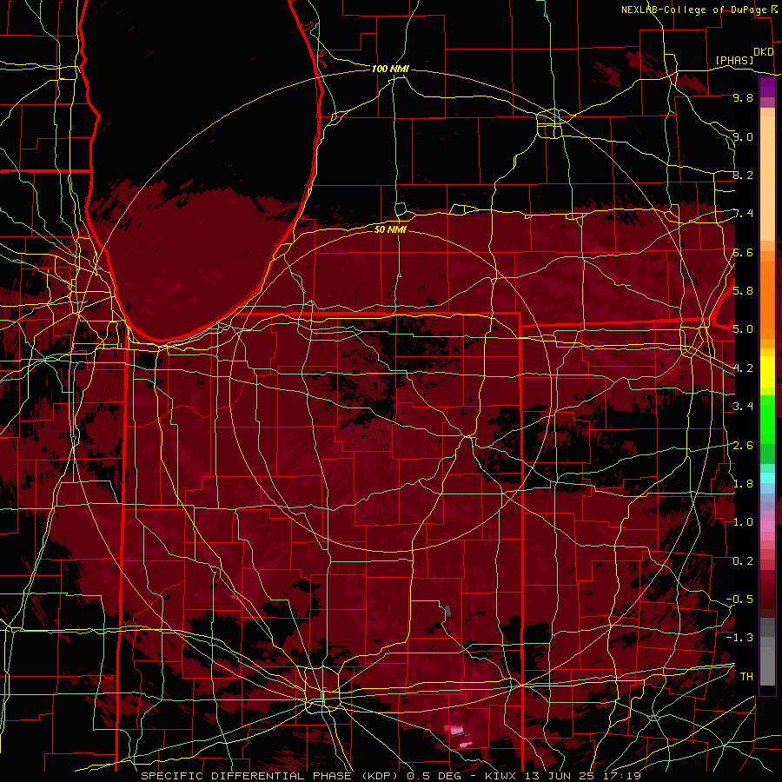Click the -1.3 scale value
The image size is (782, 782).
click(739, 638)
